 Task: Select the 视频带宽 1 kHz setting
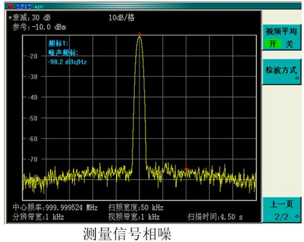134,217
